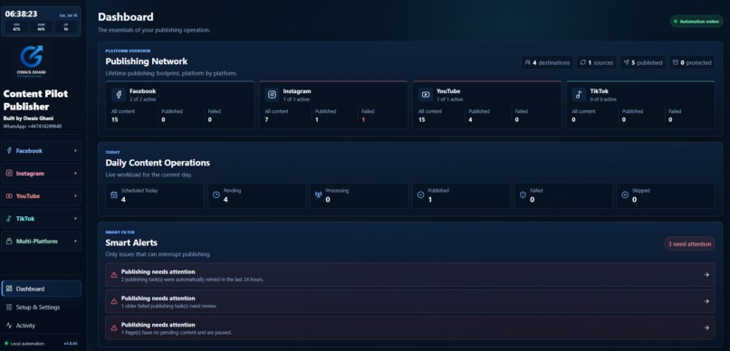Click 'Facebook 2 of 2 active' text
Viewport: 730px width, 351px height.
[143, 95]
